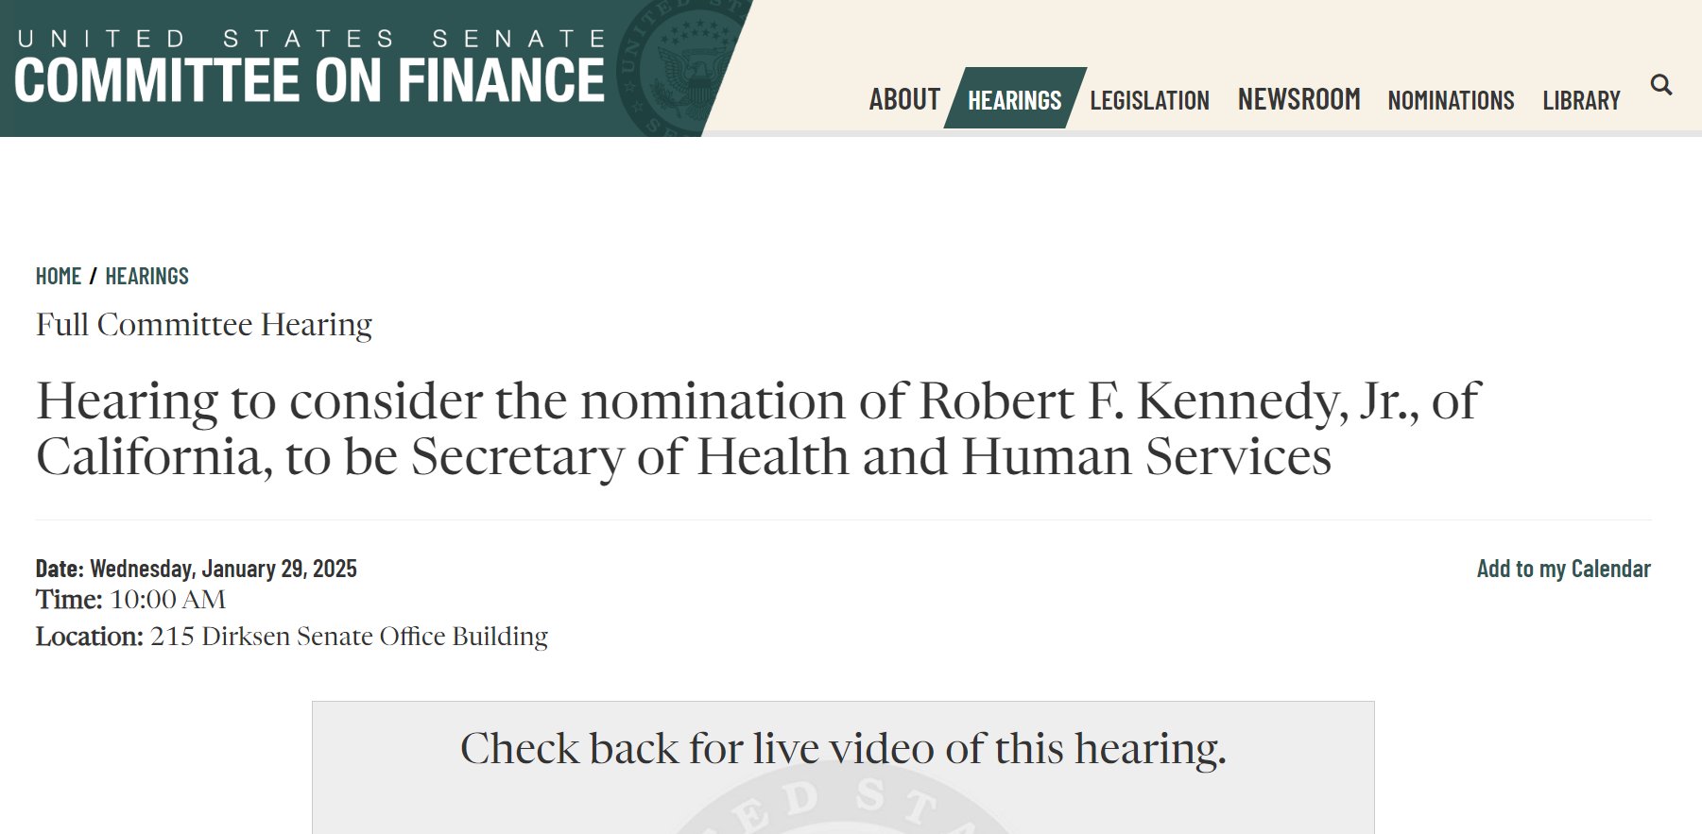Open the search magnifier icon

tap(1660, 86)
